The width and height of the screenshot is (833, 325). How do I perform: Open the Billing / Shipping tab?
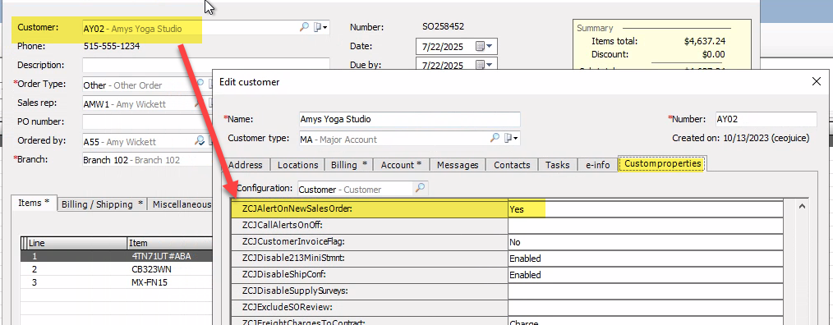coord(103,204)
